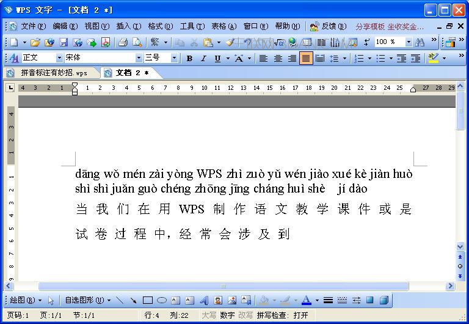Image resolution: width=469 pixels, height=324 pixels.
Task: Paste clipboard contents icon
Action: pyautogui.click(x=208, y=43)
